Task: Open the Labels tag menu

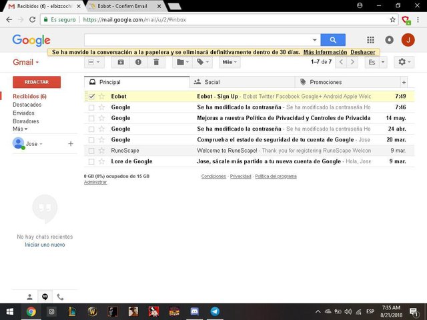Action: pos(203,62)
